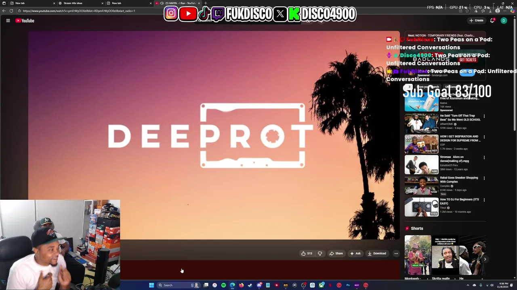Open 'HOW I GET INSPIRATION AND DESIGN FOR SUPREME' title

460,138
